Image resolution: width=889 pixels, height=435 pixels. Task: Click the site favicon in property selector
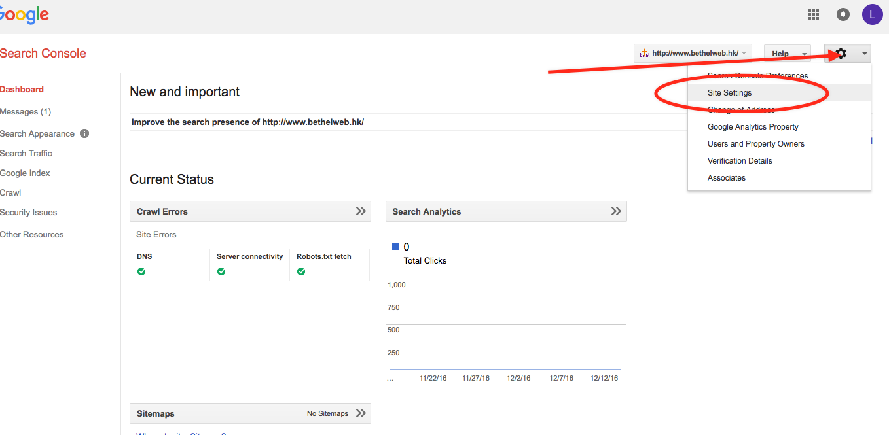[644, 54]
